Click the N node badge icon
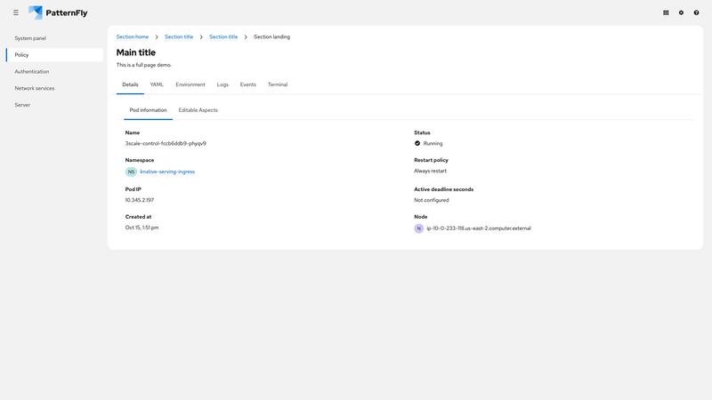 (x=418, y=228)
